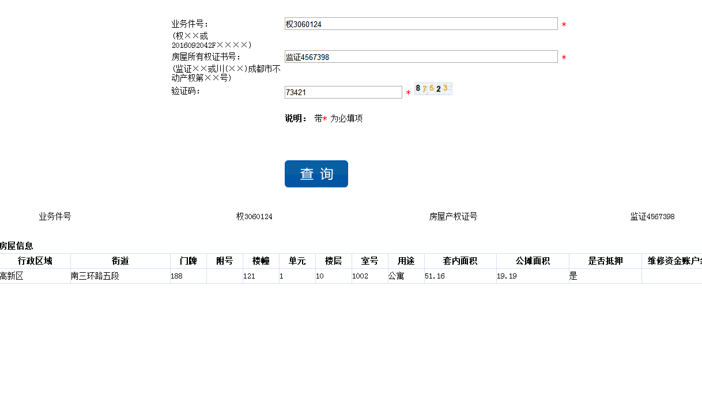Image resolution: width=702 pixels, height=395 pixels.
Task: Click the 门牌 column header
Action: [188, 261]
